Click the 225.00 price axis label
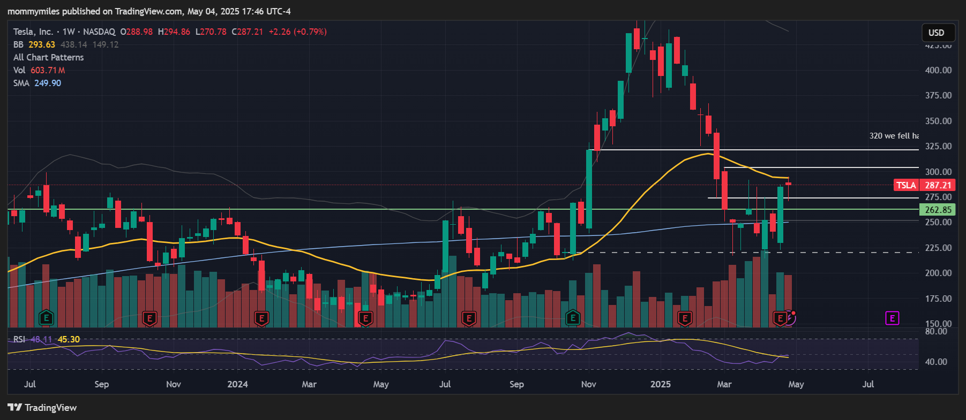Image resolution: width=966 pixels, height=420 pixels. point(938,248)
